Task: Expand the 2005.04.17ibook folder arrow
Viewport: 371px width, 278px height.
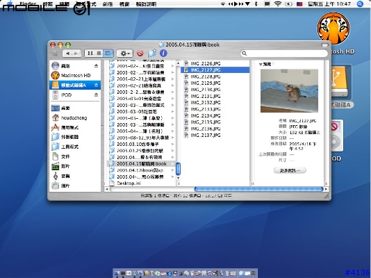Action: (x=173, y=170)
